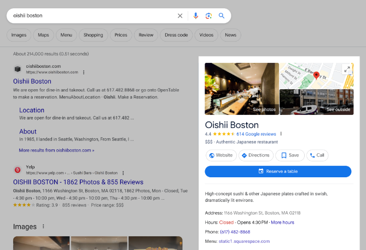Viewport: 366px width, 250px height.
Task: Open Google Lens image search
Action: pyautogui.click(x=208, y=16)
